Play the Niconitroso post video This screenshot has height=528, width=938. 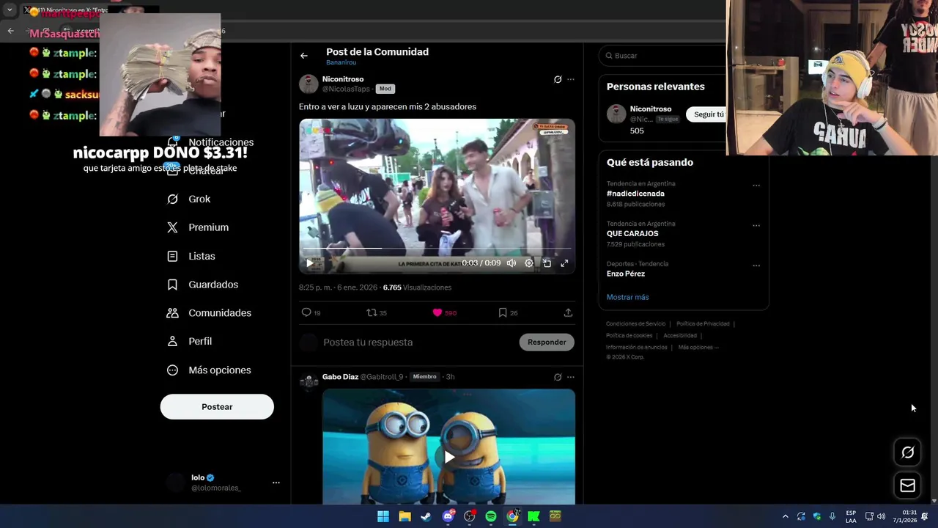[309, 263]
